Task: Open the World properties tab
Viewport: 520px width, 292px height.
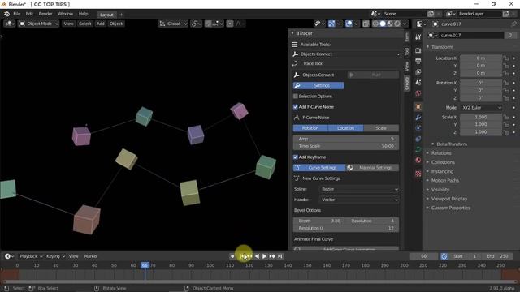Action: (418, 93)
